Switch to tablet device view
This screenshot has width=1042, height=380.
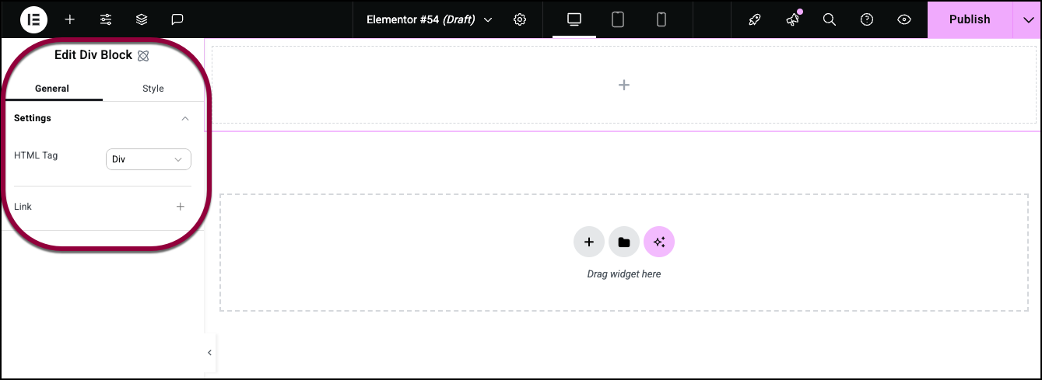[618, 19]
